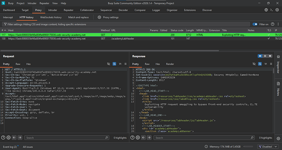The image size is (282, 150).
Task: Click the Filter settings bar
Action: [126, 24]
